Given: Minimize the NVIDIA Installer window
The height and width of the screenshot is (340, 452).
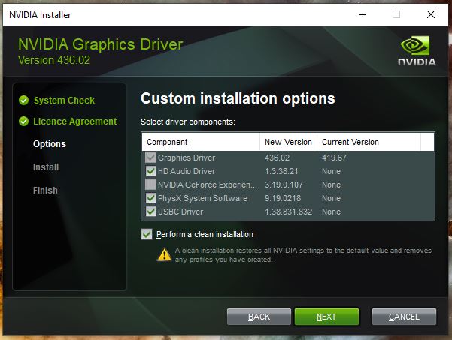Looking at the screenshot, I should (363, 14).
